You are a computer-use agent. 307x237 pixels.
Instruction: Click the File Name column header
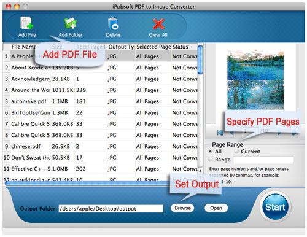23,47
